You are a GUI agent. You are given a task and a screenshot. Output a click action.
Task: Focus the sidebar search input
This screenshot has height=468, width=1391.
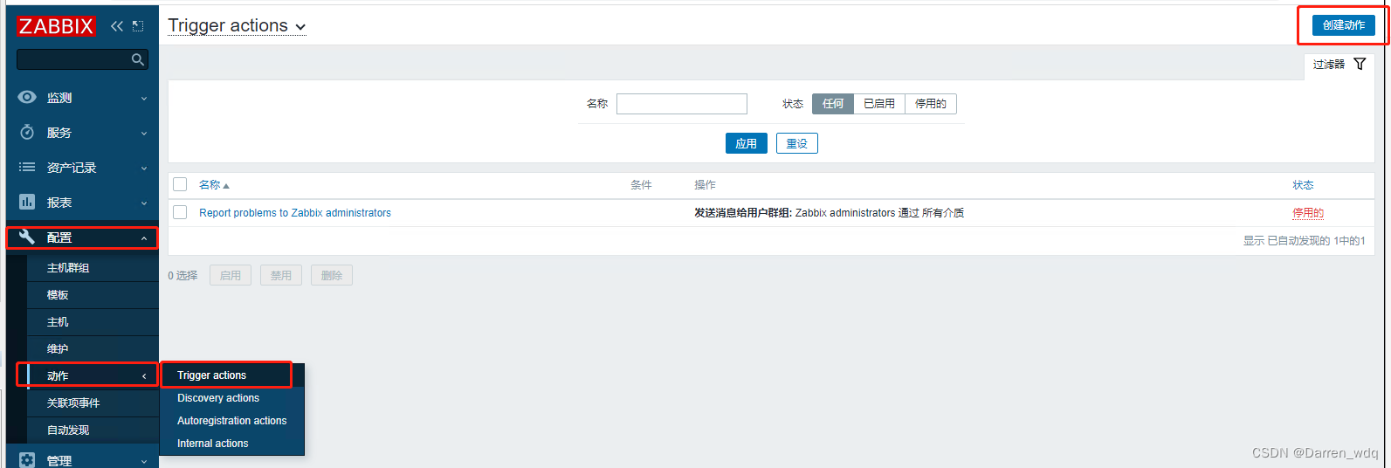tap(74, 59)
